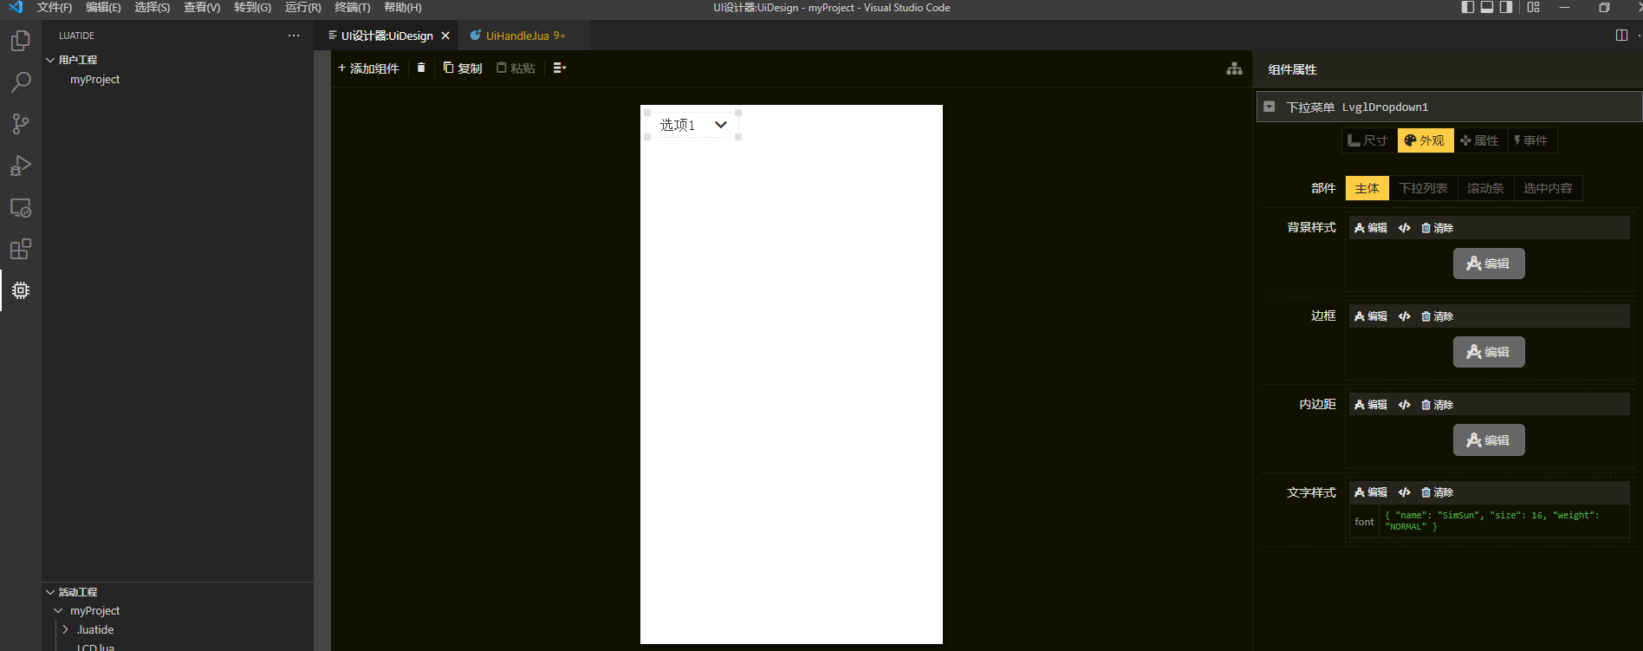Click the 添加组件 button
1643x651 pixels.
368,68
